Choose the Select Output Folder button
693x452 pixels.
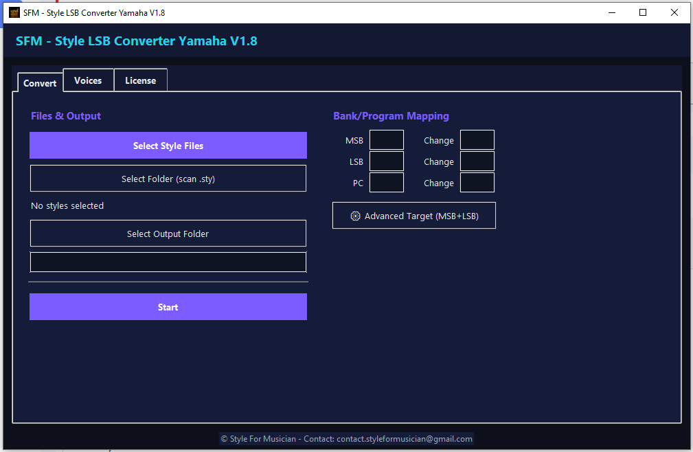pyautogui.click(x=168, y=234)
